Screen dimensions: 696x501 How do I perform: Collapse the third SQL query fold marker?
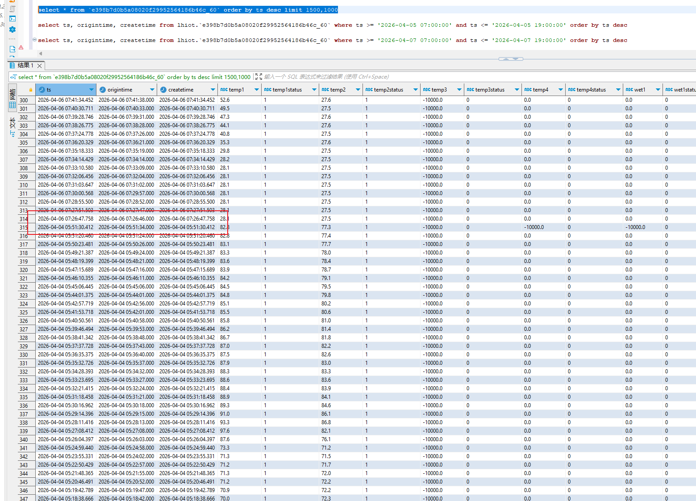[35, 40]
